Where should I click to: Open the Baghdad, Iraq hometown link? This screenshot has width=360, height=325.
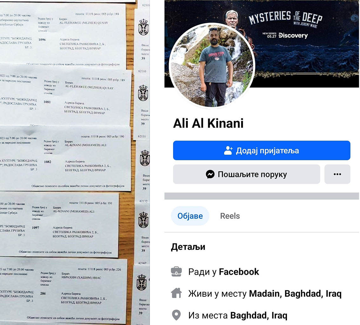(x=259, y=315)
